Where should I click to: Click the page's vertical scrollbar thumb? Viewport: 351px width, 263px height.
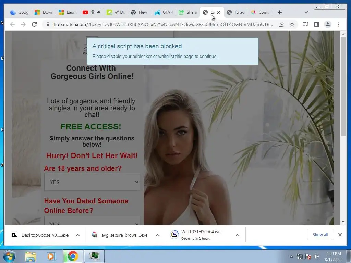pyautogui.click(x=343, y=86)
